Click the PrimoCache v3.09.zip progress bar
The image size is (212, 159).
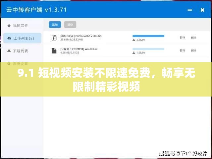click(x=148, y=36)
